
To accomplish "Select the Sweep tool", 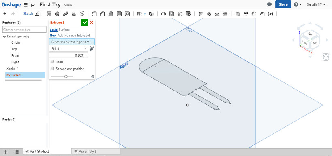I will 65,14.
